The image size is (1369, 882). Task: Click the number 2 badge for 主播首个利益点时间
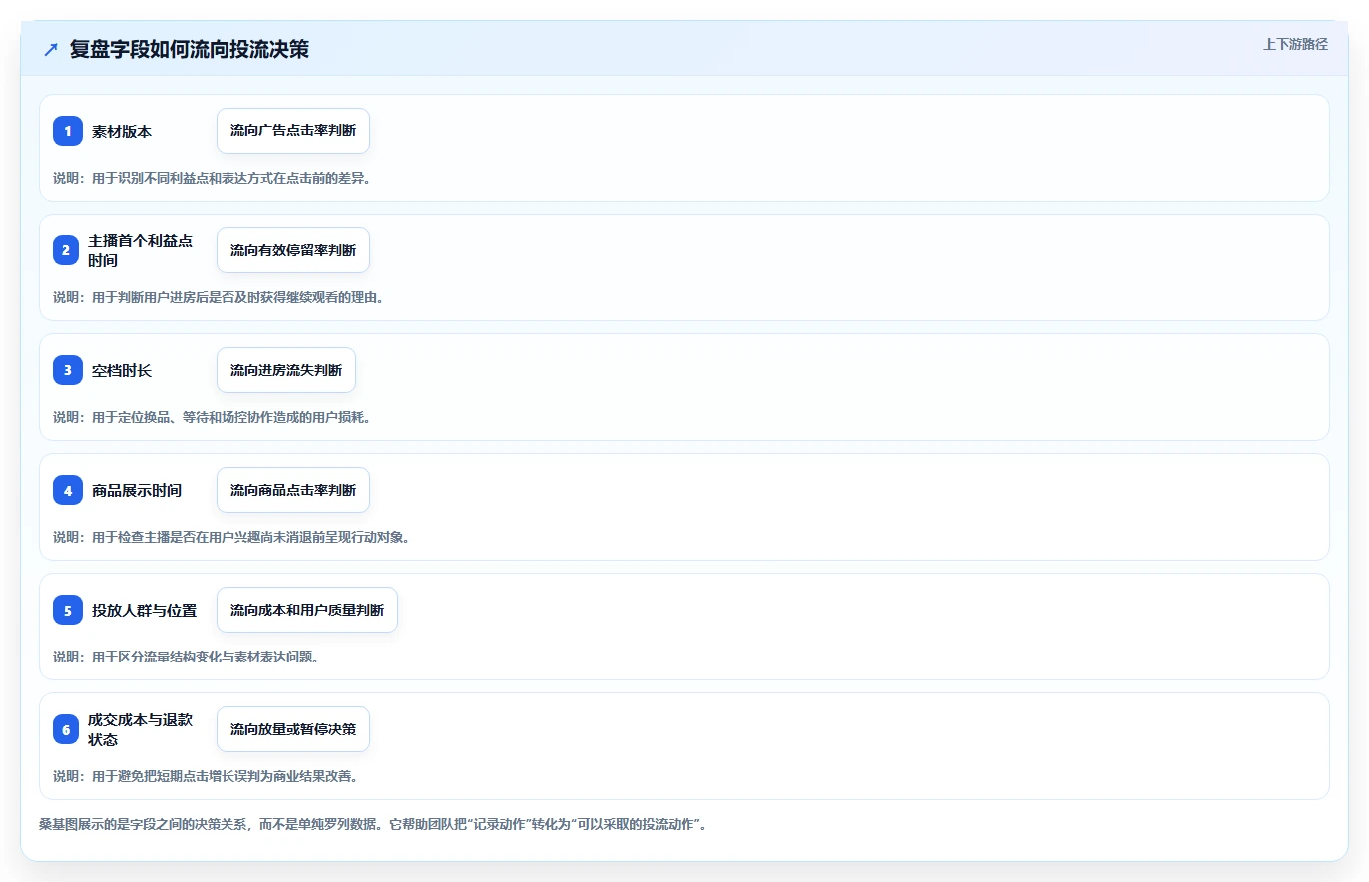(x=66, y=250)
